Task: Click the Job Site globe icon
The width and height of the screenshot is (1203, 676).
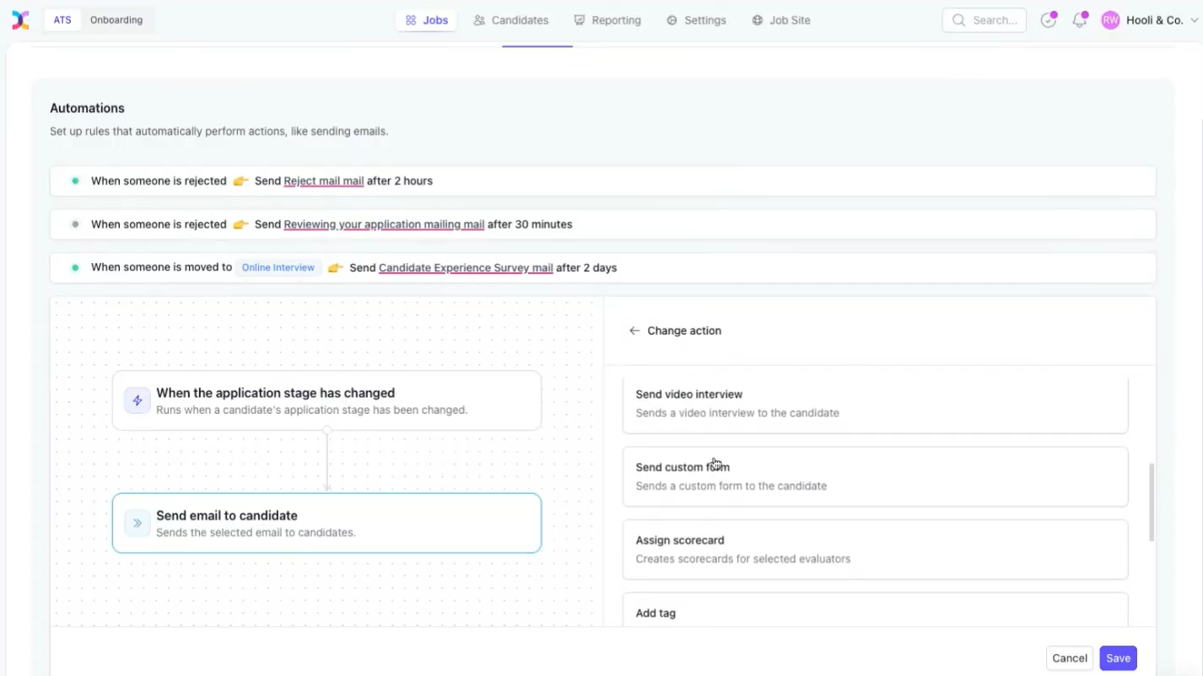Action: [758, 20]
